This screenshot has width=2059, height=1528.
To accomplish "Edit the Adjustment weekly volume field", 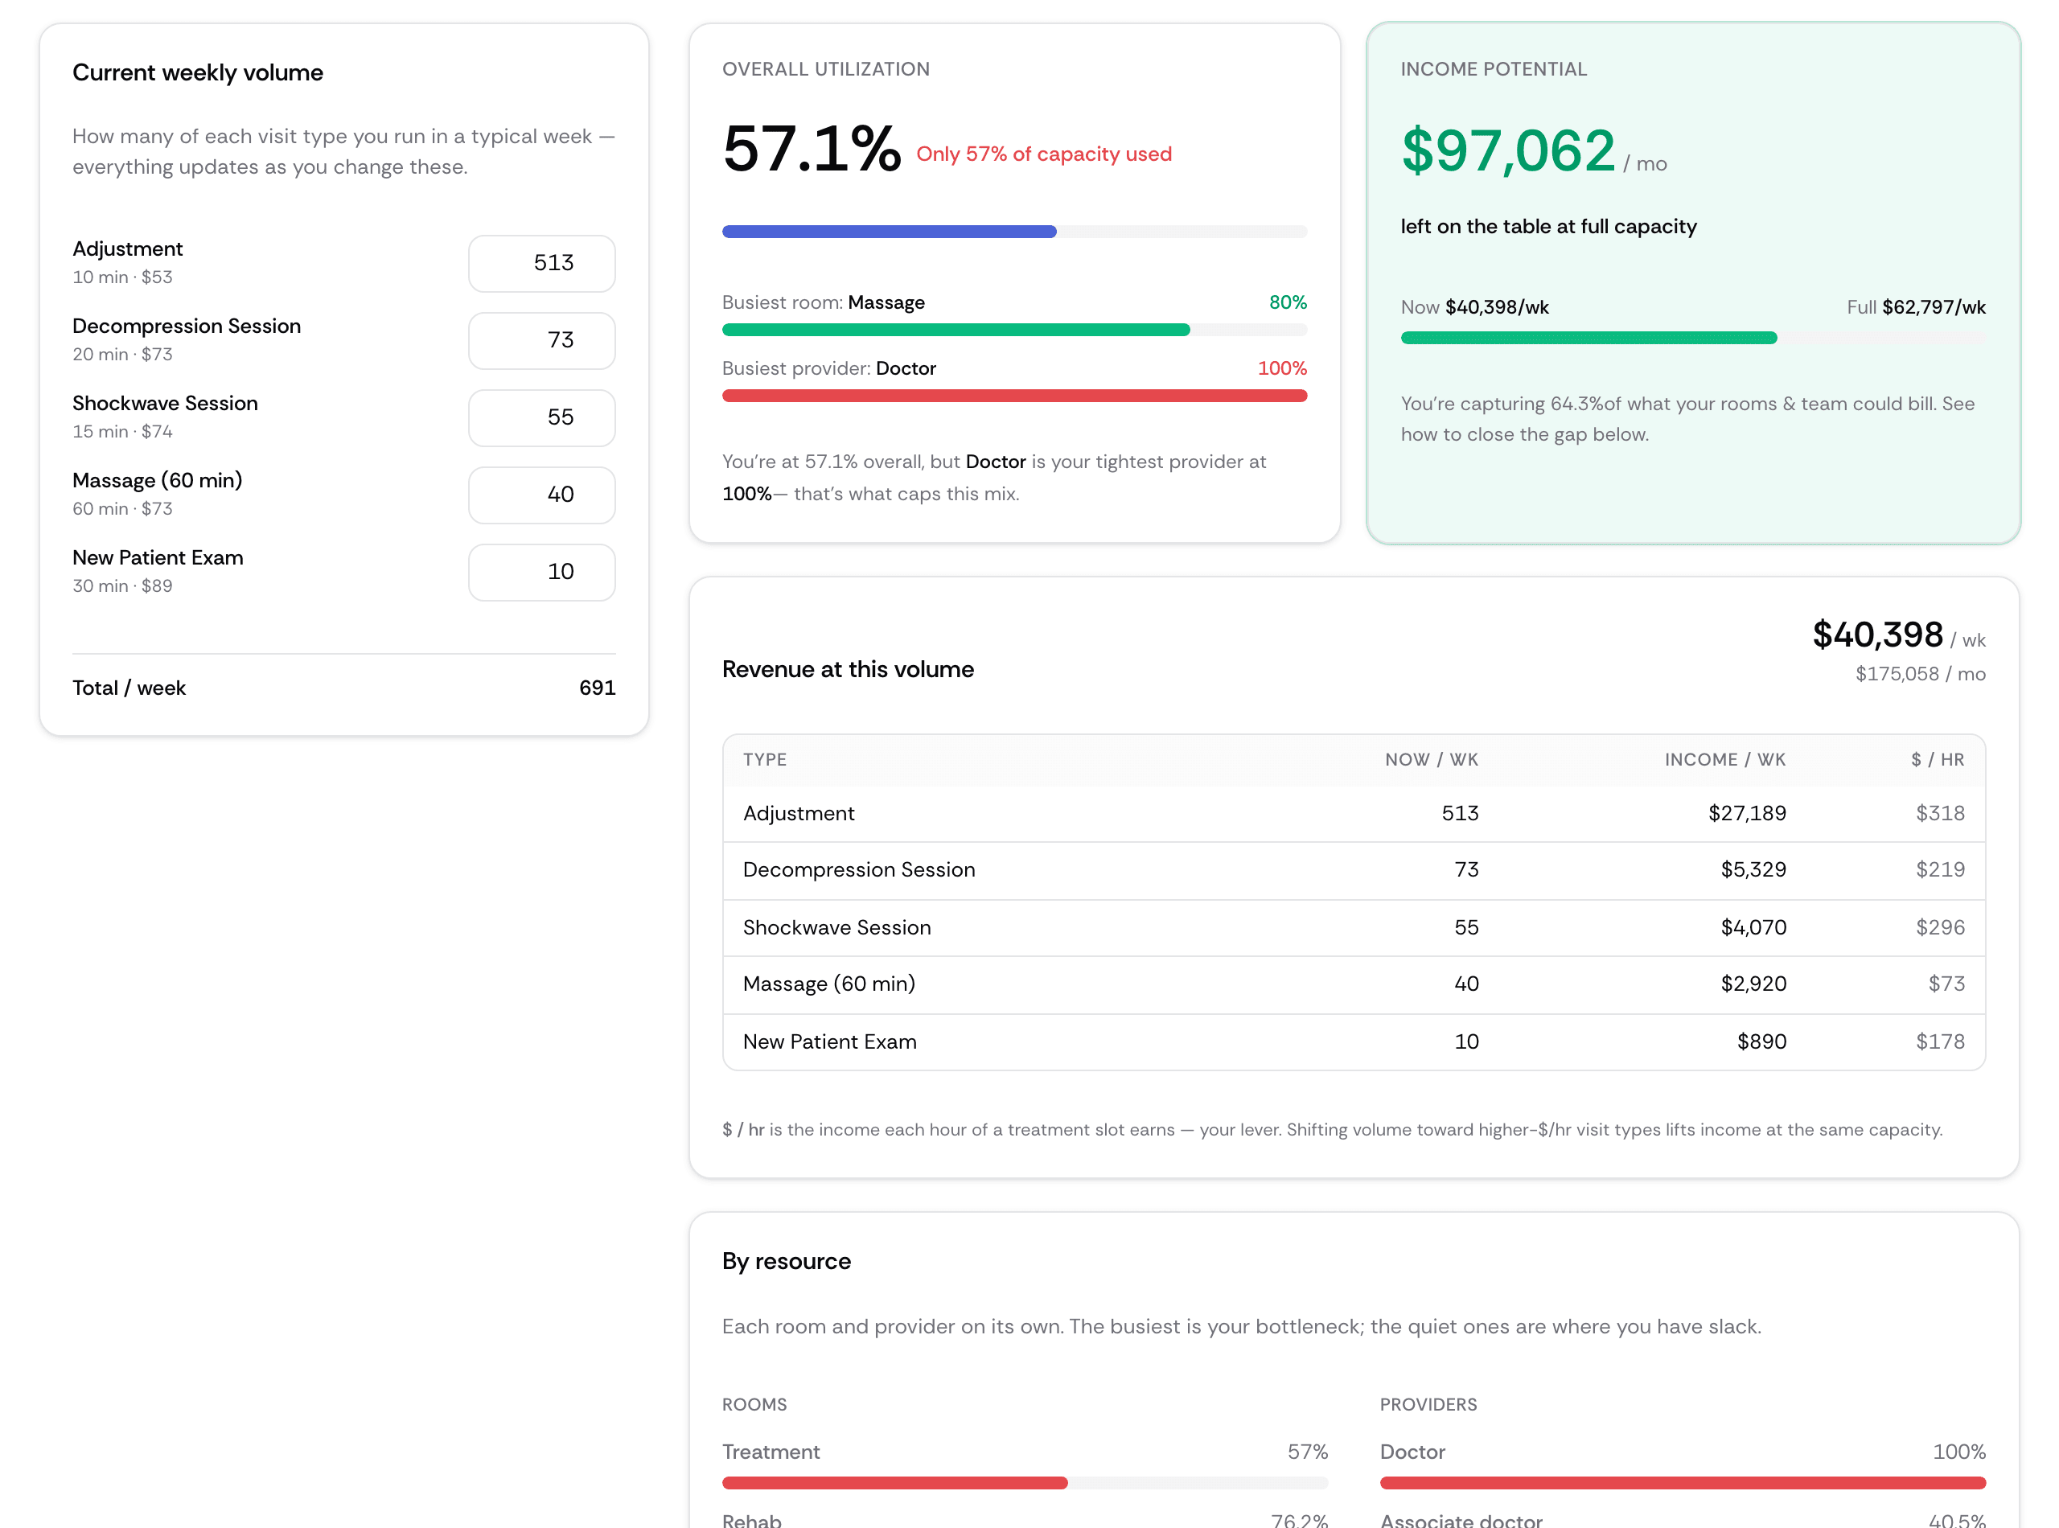I will click(x=541, y=263).
